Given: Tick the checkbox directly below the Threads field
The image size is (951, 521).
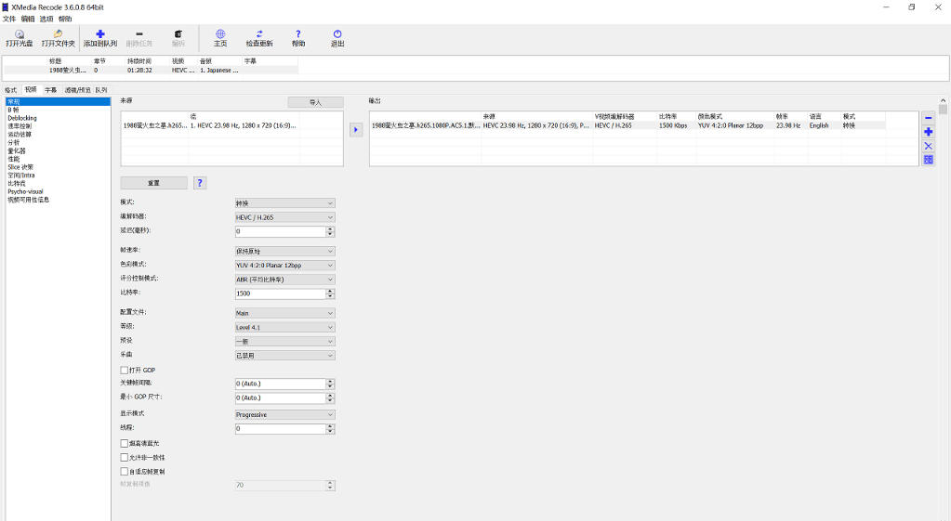Looking at the screenshot, I should pos(125,444).
